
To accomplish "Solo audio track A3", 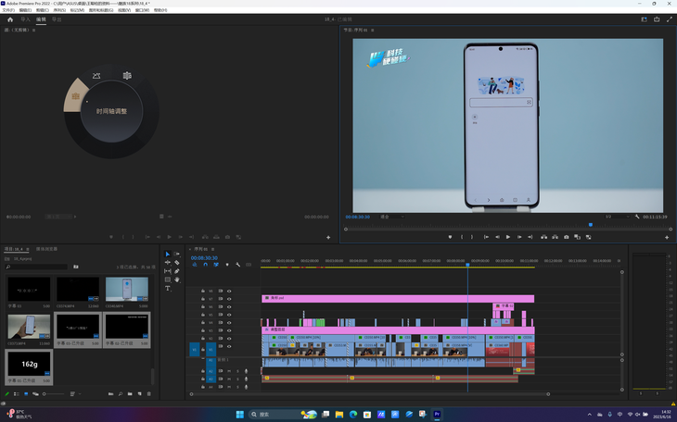I will tap(237, 379).
